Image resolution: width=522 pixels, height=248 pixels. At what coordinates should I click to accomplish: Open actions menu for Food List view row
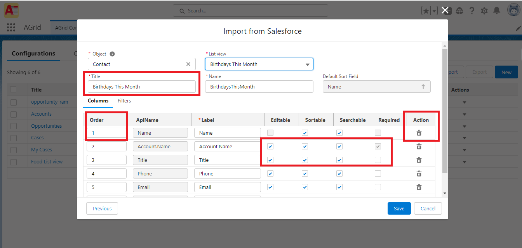[464, 162]
